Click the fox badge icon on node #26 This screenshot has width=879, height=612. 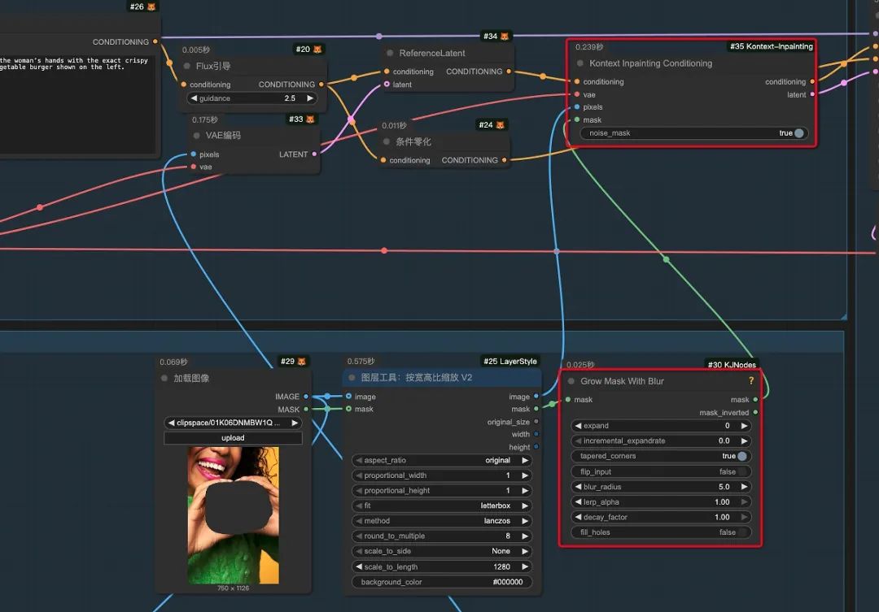[x=151, y=7]
